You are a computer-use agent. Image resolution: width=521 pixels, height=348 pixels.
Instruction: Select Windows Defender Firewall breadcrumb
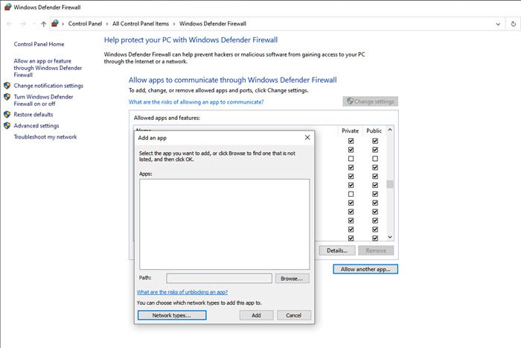click(213, 24)
